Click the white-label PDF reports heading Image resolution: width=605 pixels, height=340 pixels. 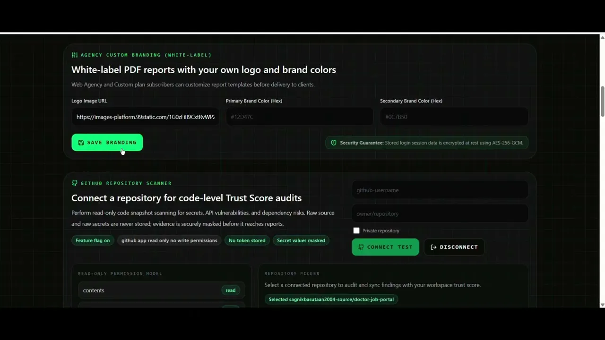click(x=204, y=70)
